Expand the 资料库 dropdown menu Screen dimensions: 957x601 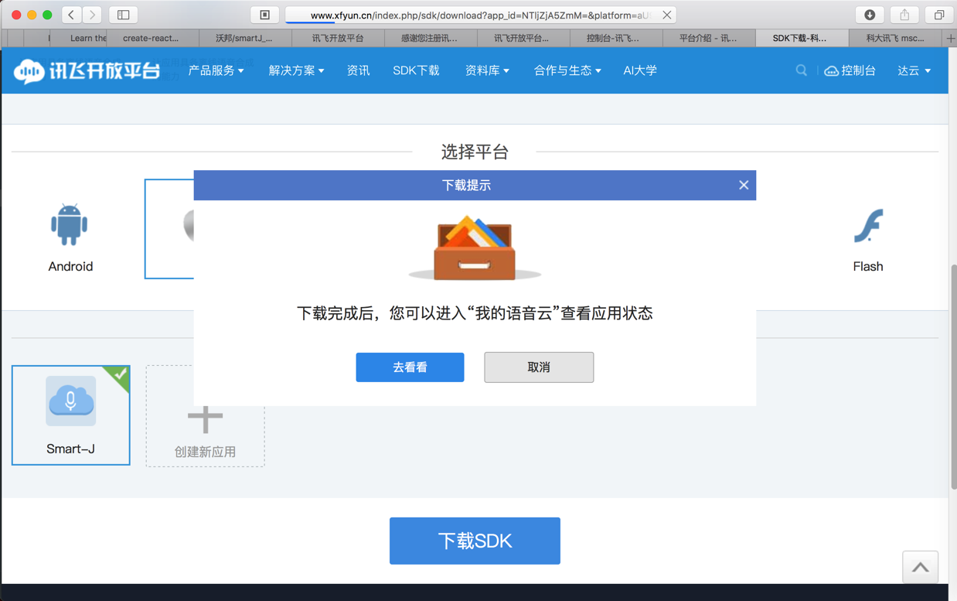(x=487, y=70)
